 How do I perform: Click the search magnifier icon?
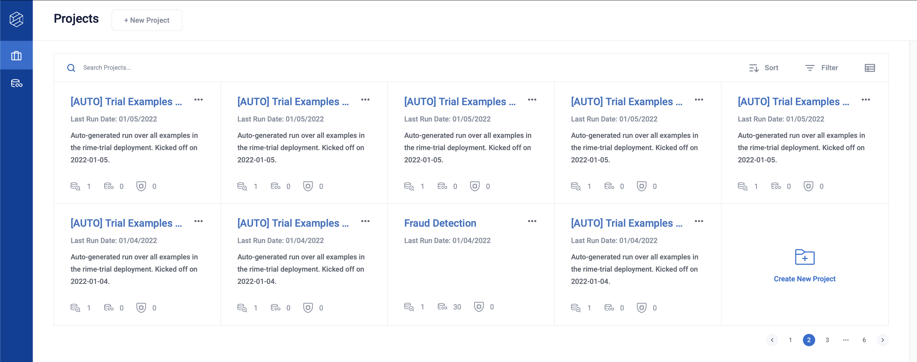coord(71,68)
